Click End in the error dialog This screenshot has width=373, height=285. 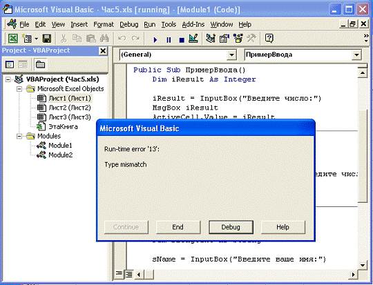pyautogui.click(x=178, y=227)
